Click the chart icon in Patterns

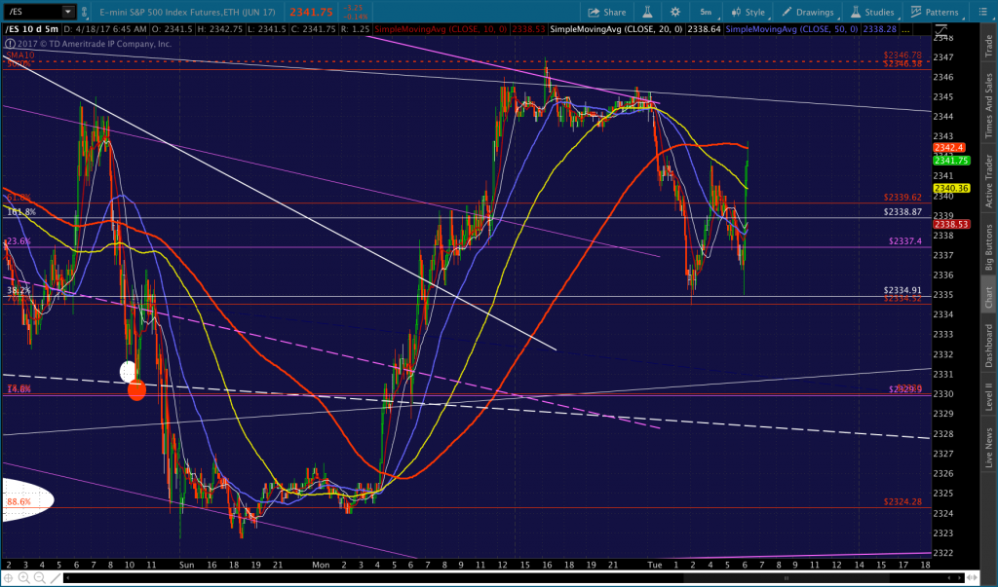click(916, 12)
